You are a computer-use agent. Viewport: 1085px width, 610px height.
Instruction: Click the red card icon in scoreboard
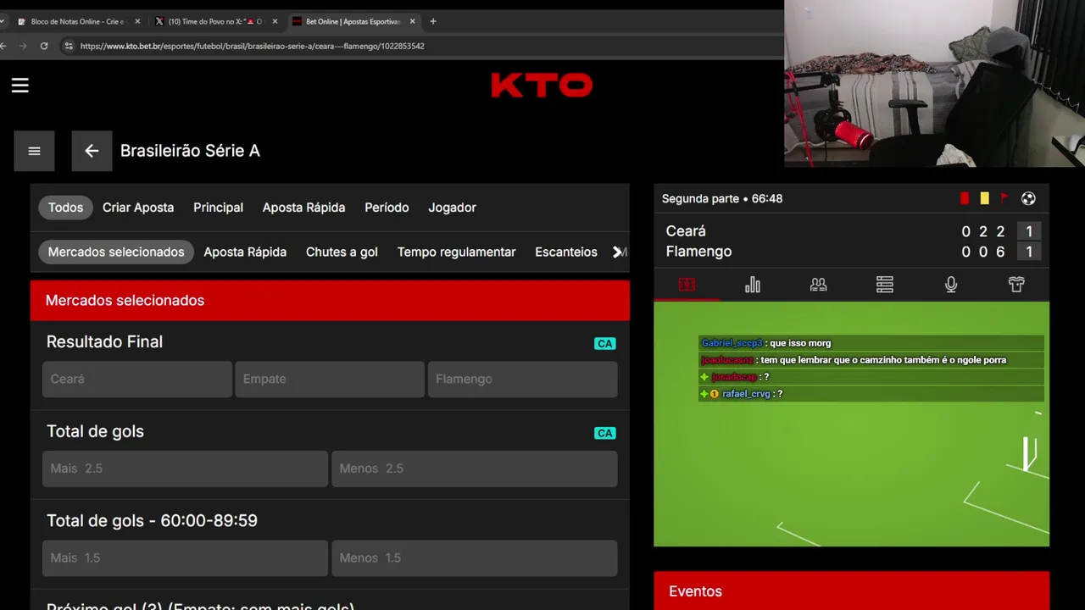pos(965,198)
